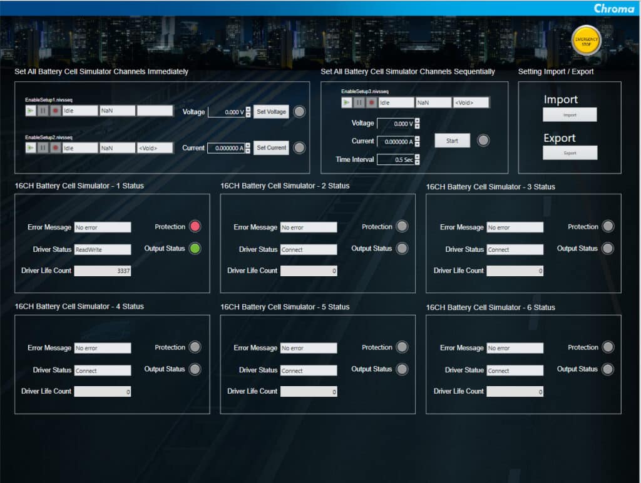Click Simulator 1 Protection indicator
The width and height of the screenshot is (641, 483).
194,226
